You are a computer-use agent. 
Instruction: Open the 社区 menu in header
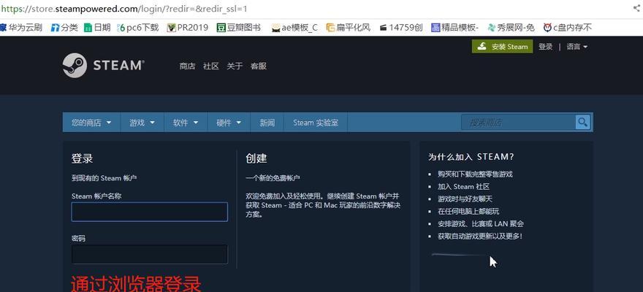(210, 66)
